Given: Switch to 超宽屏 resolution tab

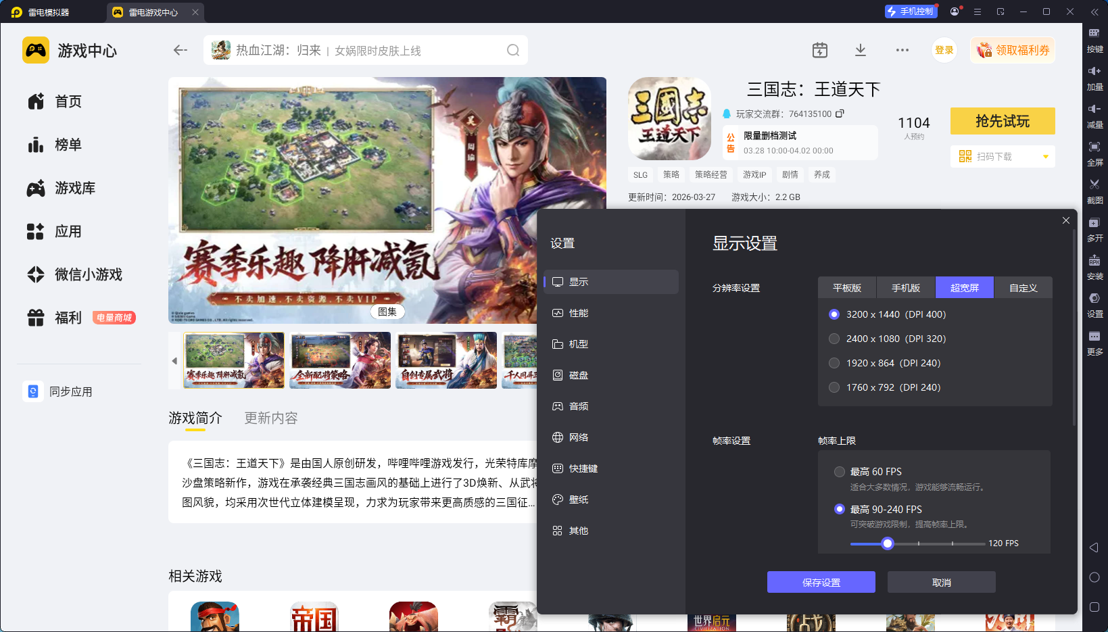Looking at the screenshot, I should [x=965, y=288].
